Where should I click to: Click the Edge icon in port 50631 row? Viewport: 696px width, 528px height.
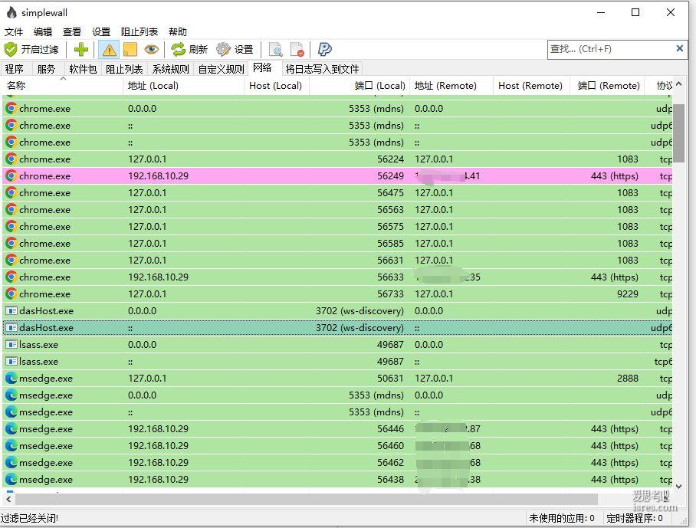tap(11, 378)
